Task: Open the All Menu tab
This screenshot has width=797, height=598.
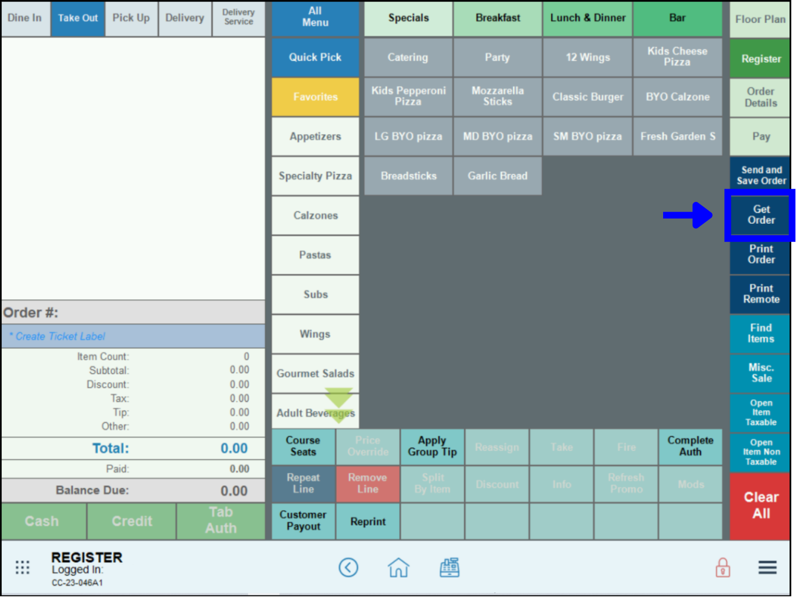Action: point(315,18)
